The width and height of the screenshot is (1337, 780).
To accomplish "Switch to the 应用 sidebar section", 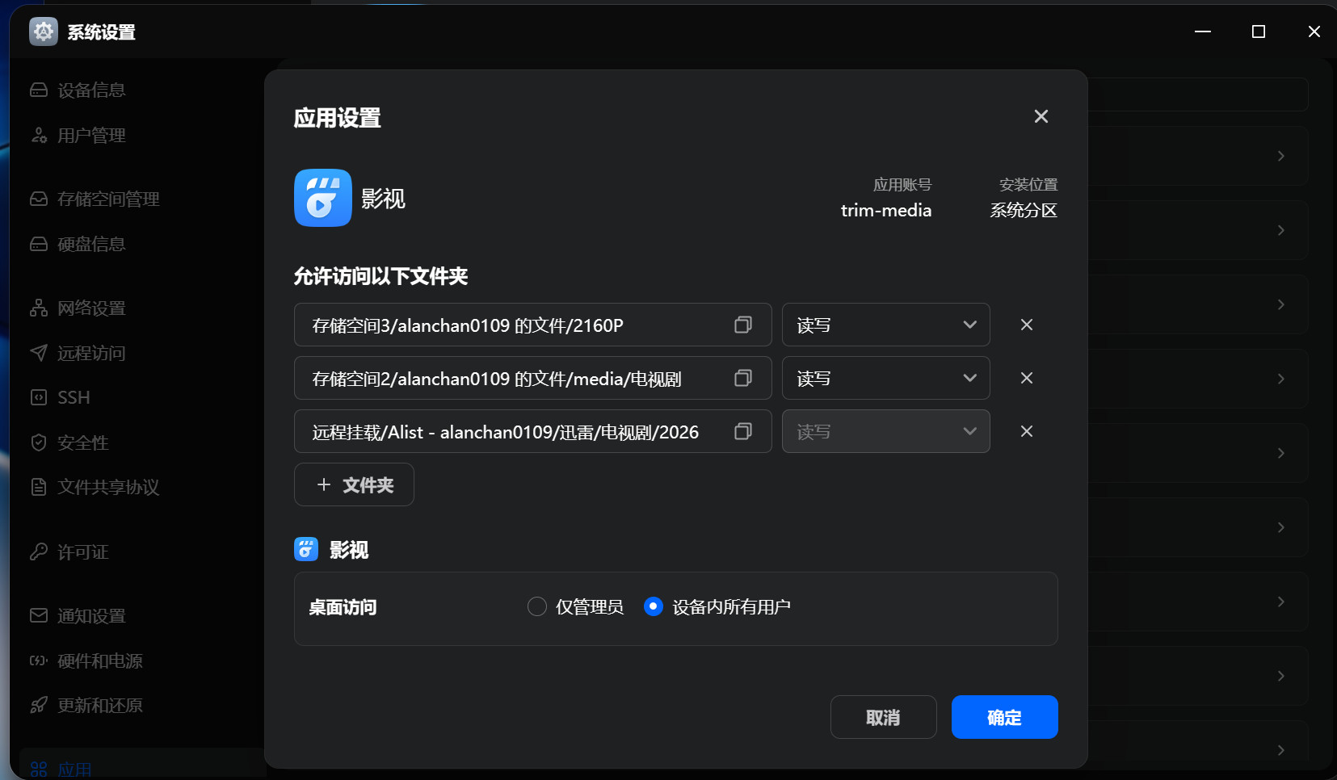I will pyautogui.click(x=74, y=767).
